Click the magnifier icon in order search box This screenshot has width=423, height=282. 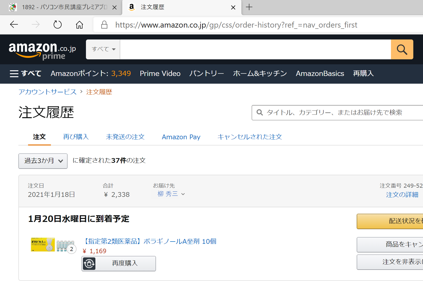click(x=260, y=112)
